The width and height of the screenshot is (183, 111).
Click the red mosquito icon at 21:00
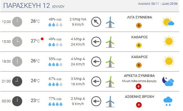point(139,86)
